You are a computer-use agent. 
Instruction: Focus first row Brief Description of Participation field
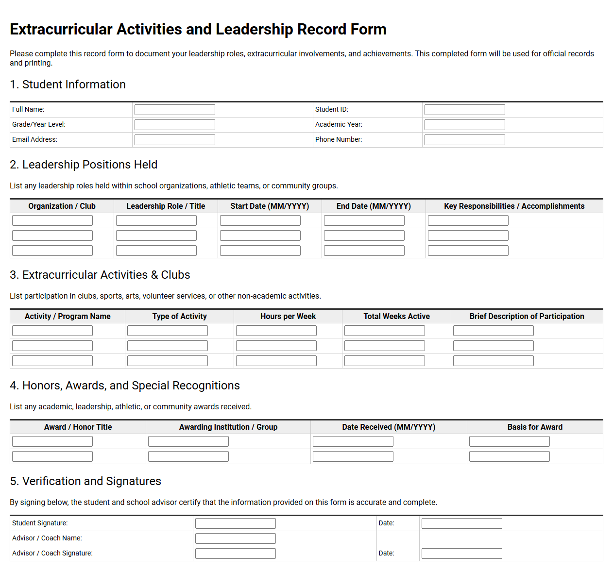494,331
